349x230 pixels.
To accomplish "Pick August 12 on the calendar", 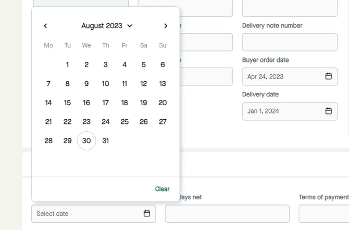I will pyautogui.click(x=143, y=83).
